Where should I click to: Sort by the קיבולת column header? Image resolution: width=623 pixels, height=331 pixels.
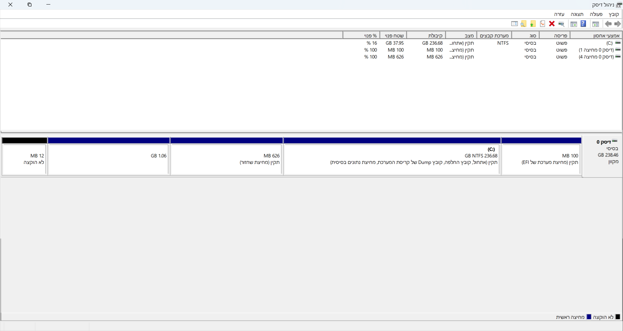(426, 35)
